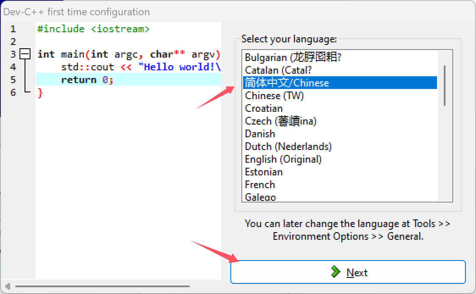Click the #include <iostream> code line

93,29
